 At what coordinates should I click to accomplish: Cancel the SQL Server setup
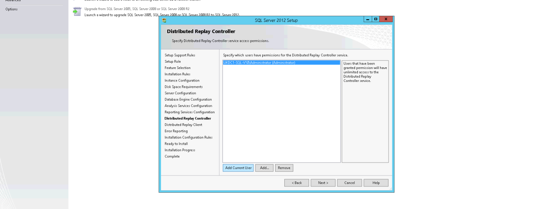click(x=350, y=183)
